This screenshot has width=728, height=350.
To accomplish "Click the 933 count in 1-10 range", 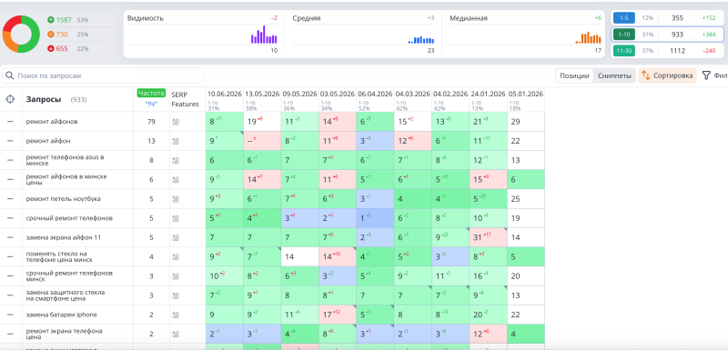I will click(677, 35).
